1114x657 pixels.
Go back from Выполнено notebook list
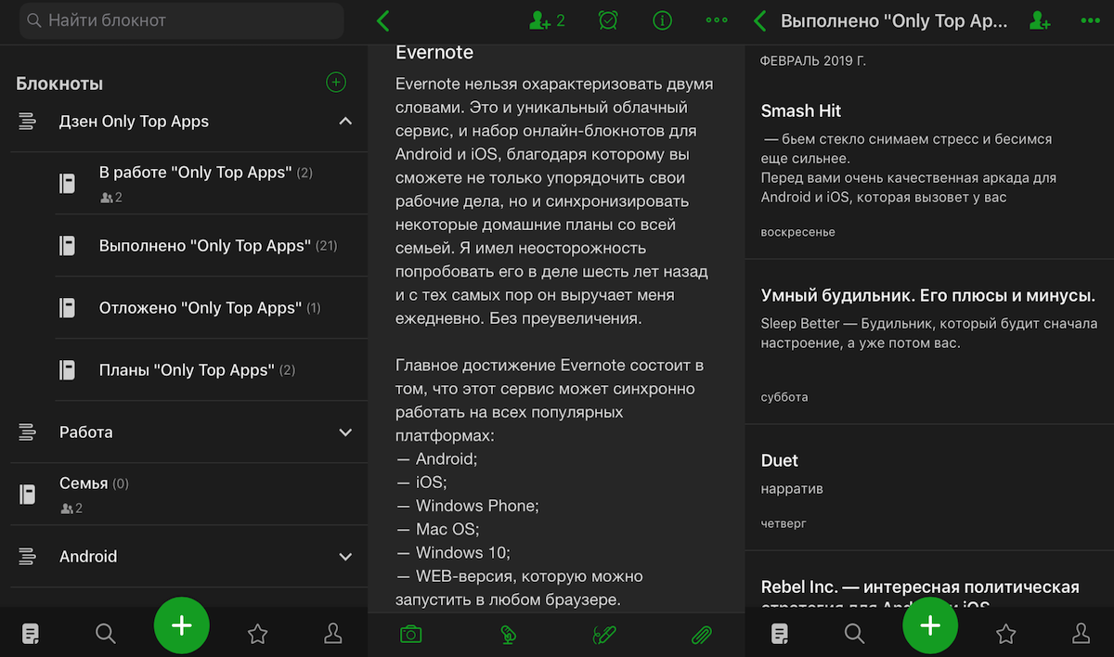tap(760, 20)
